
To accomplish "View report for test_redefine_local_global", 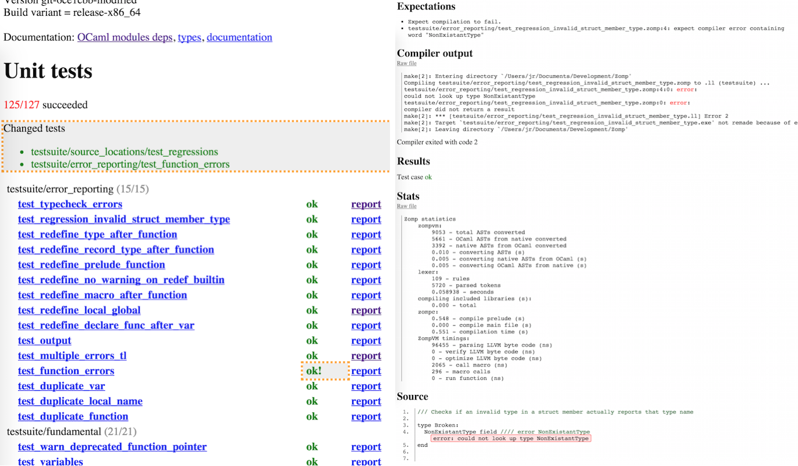I will (366, 310).
